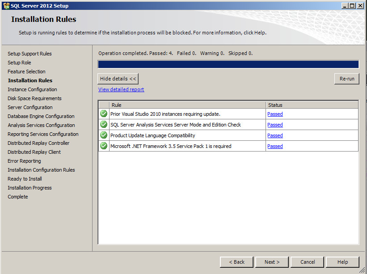Screen dimensions: 367x274
Task: Open Passed status for .NET Framework 3.5 rule
Action: [x=275, y=146]
